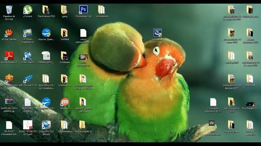Open the libros 8° gabriel sanjose folder
261x146 pixels.
[83, 102]
